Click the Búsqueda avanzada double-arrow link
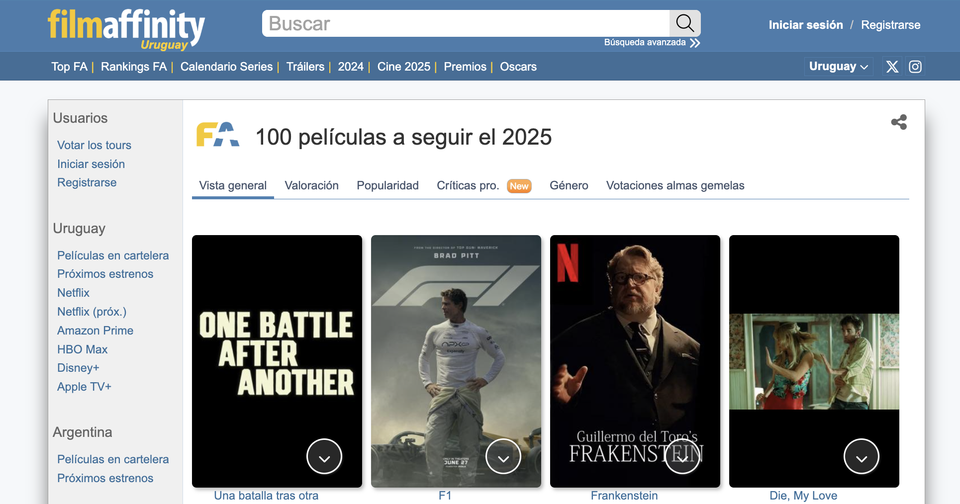 tap(652, 43)
